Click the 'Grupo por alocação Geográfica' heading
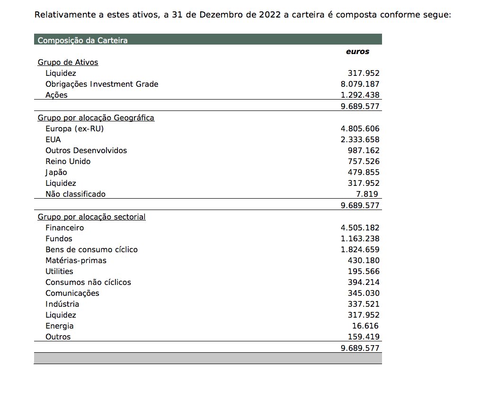The image size is (498, 403). 96,118
